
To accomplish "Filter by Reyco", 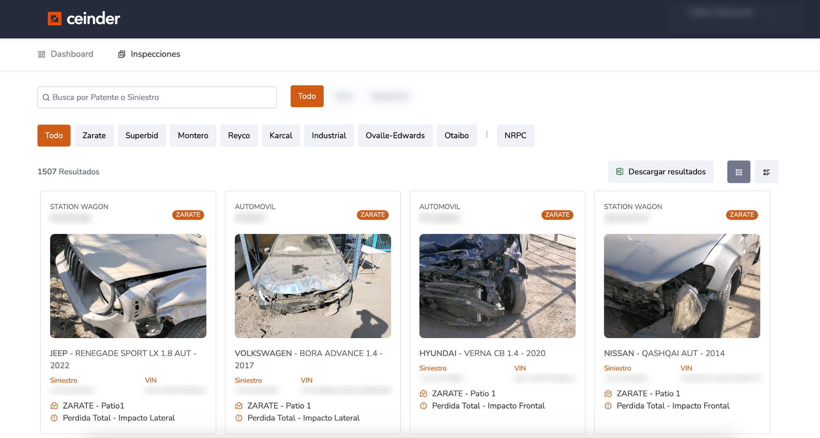I will pyautogui.click(x=239, y=135).
